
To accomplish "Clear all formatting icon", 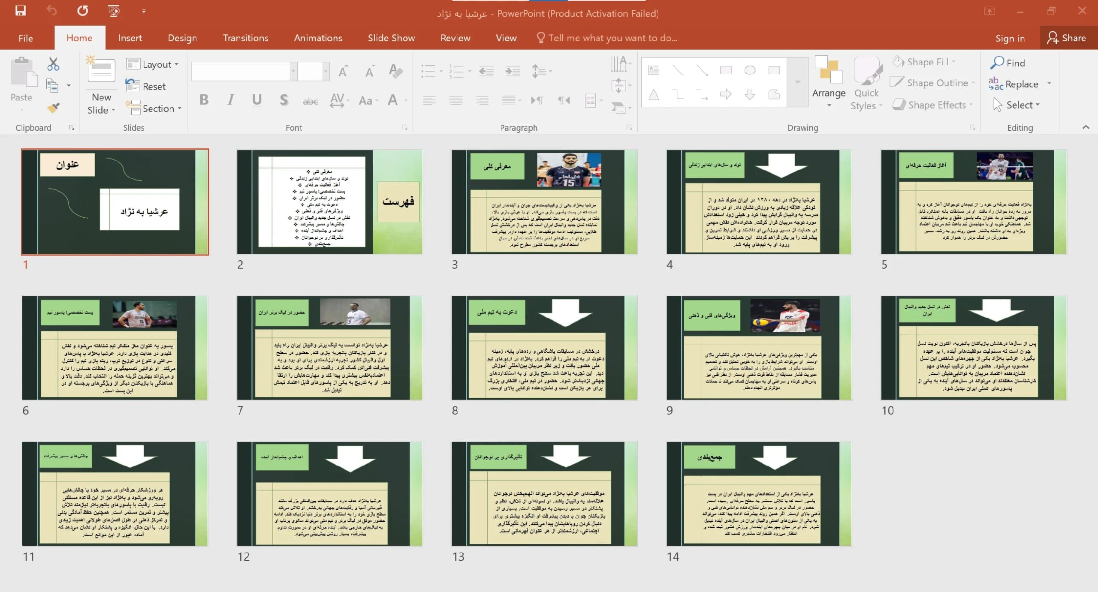I will [x=395, y=71].
